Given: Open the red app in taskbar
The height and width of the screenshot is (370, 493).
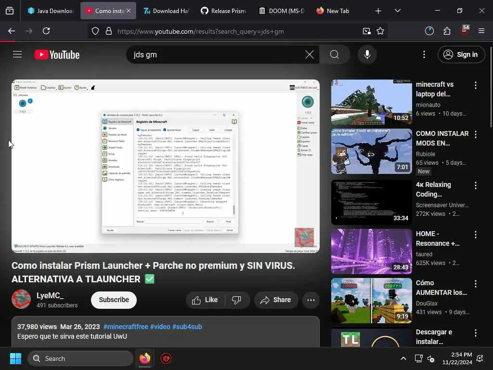Looking at the screenshot, I should (x=166, y=358).
